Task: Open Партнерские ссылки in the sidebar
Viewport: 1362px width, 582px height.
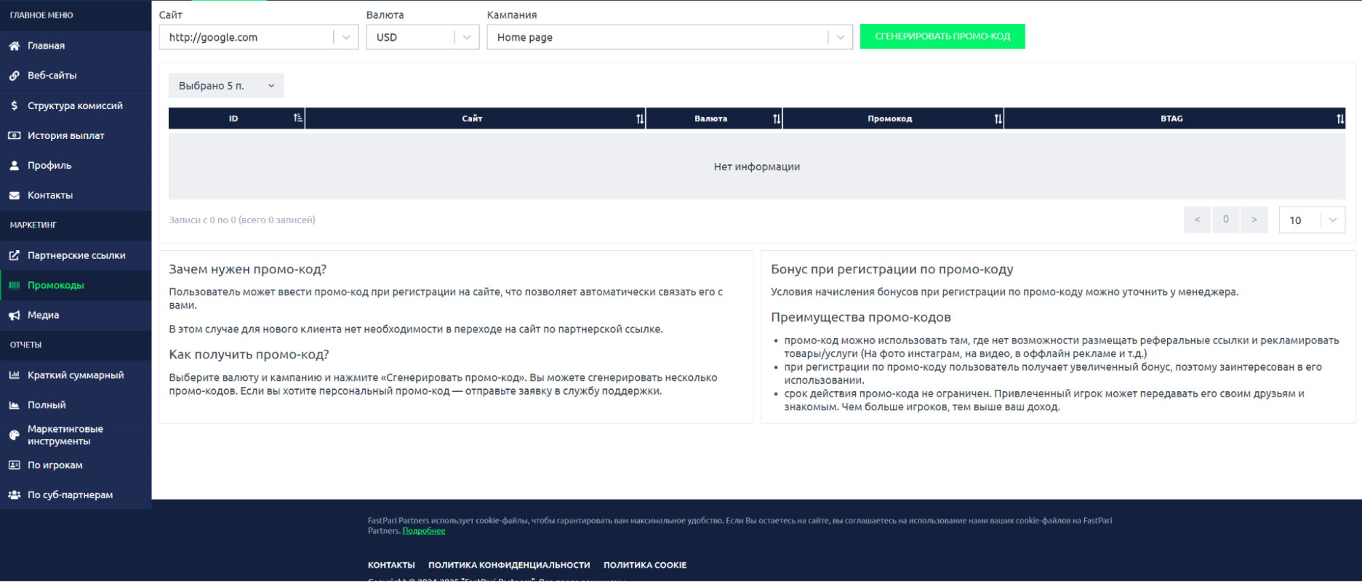Action: pos(76,256)
